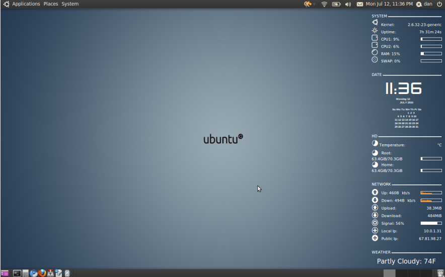This screenshot has height=277, width=445.
Task: Click the CPU2: 6% label
Action: point(390,46)
